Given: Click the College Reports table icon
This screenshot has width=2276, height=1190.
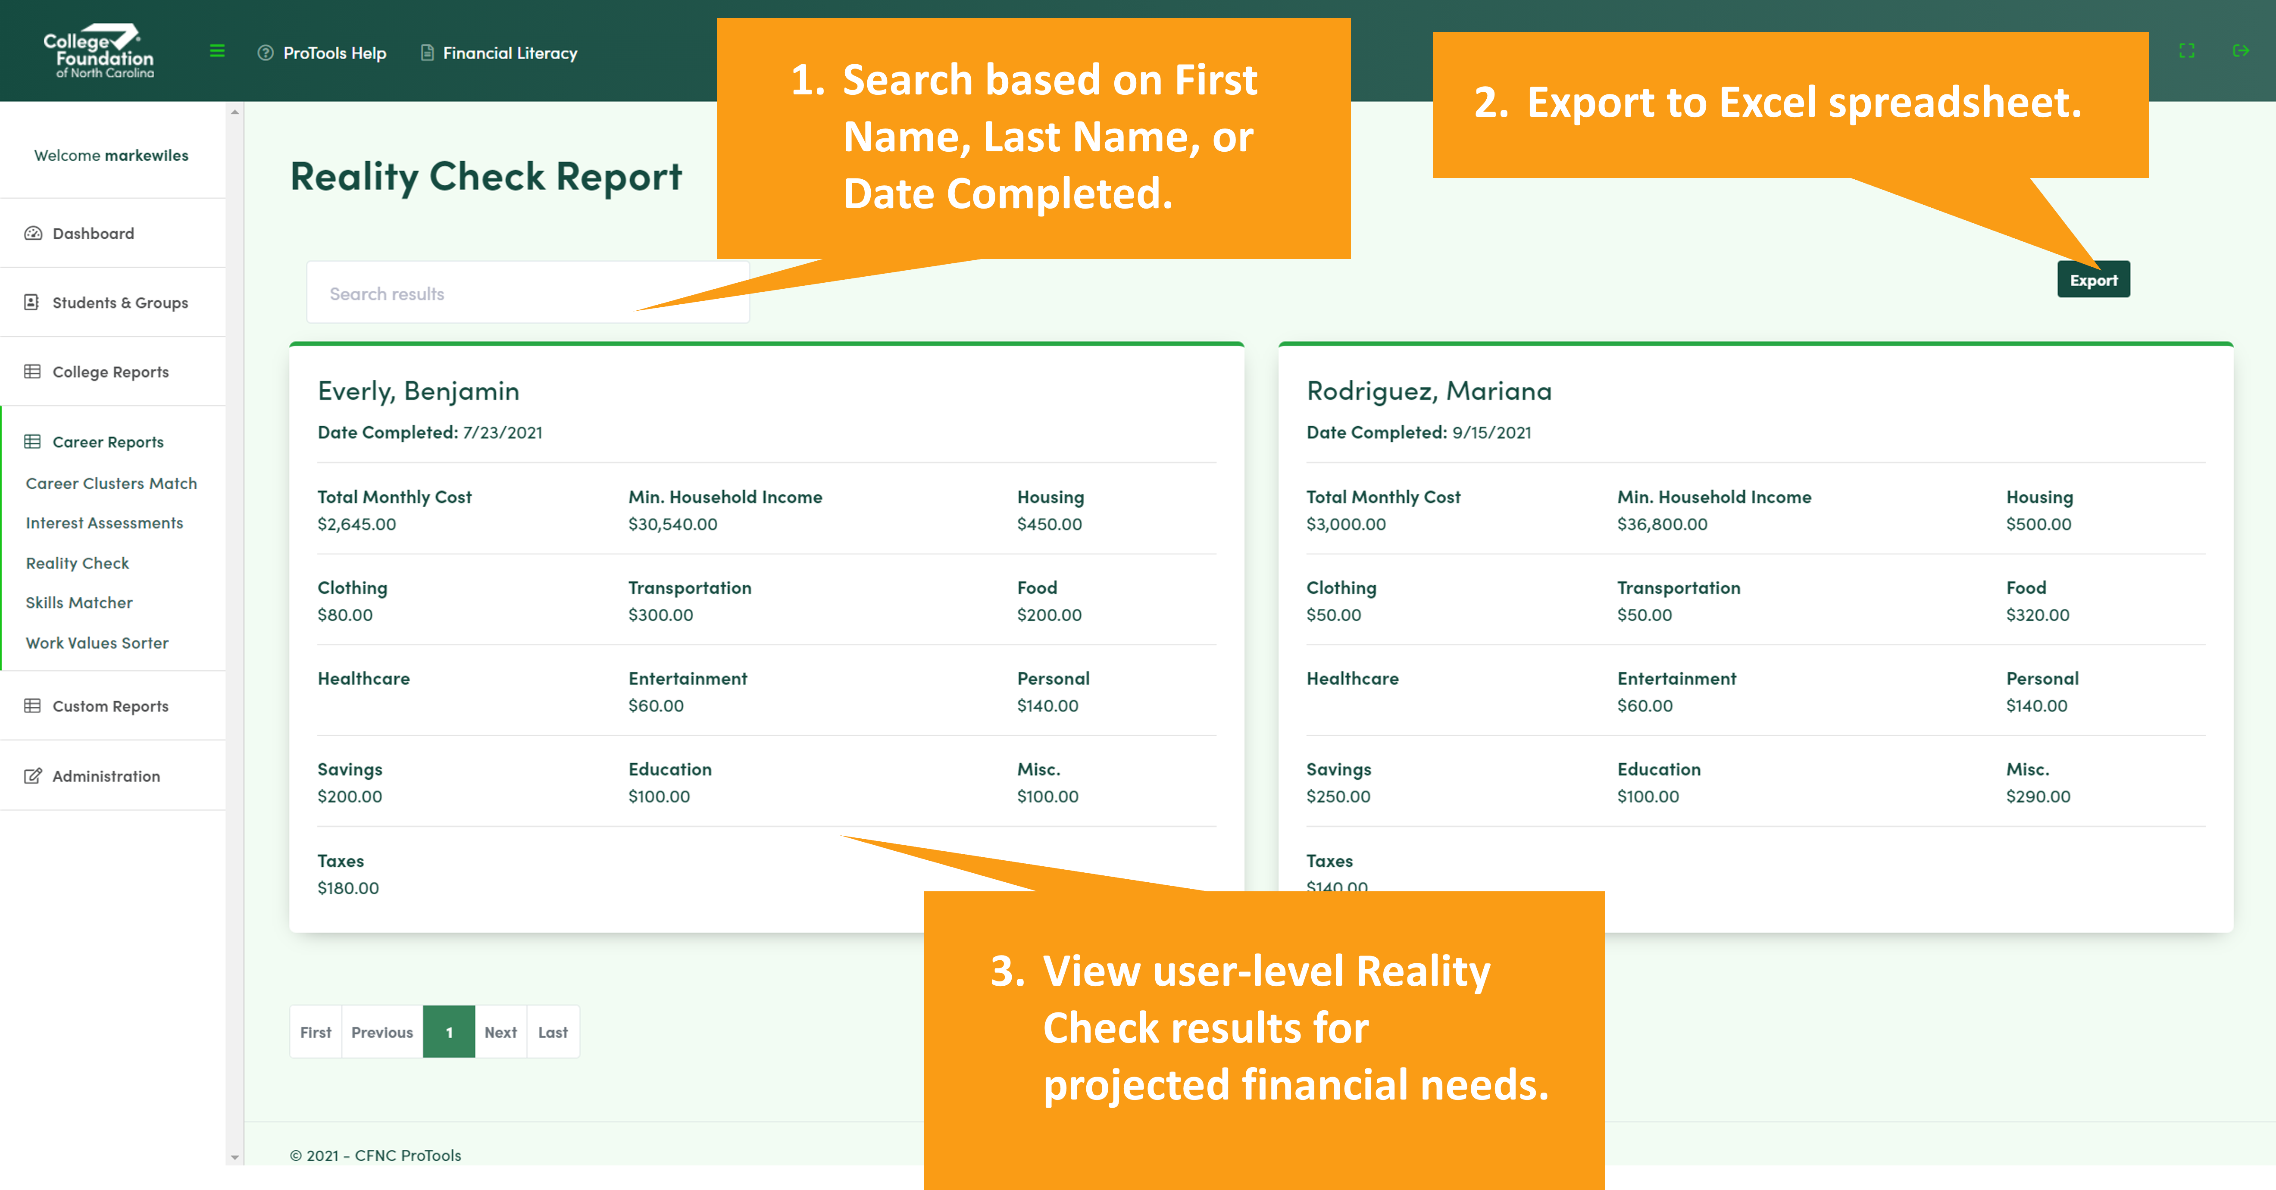Looking at the screenshot, I should pos(33,371).
